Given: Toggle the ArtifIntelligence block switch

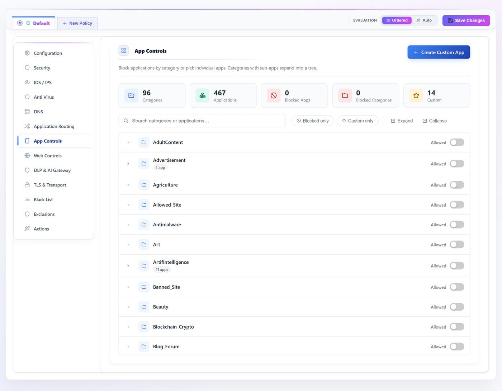Looking at the screenshot, I should click(457, 266).
